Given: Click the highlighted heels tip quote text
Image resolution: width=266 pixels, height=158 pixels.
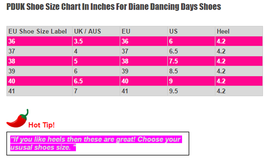Looking at the screenshot, I should pos(96,143).
